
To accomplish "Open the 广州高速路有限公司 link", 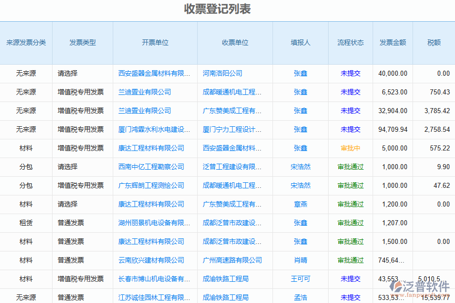I will pos(232,260).
